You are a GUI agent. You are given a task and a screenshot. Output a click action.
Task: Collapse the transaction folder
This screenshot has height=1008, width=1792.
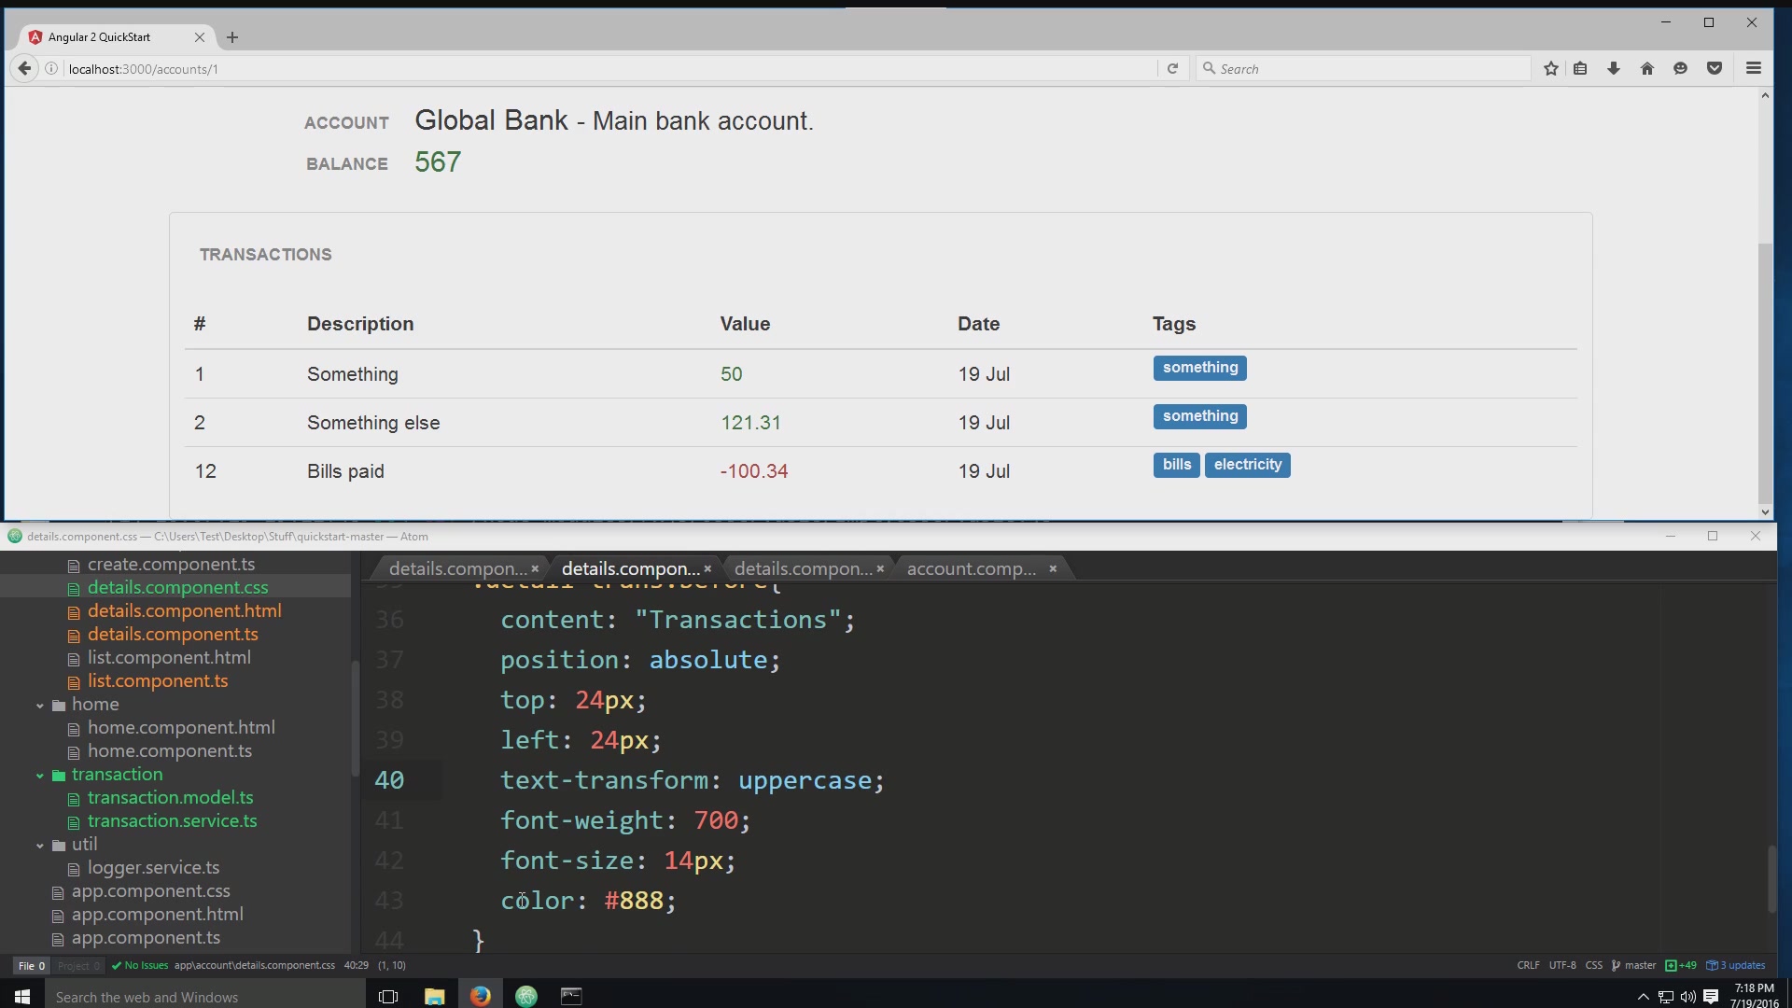40,776
